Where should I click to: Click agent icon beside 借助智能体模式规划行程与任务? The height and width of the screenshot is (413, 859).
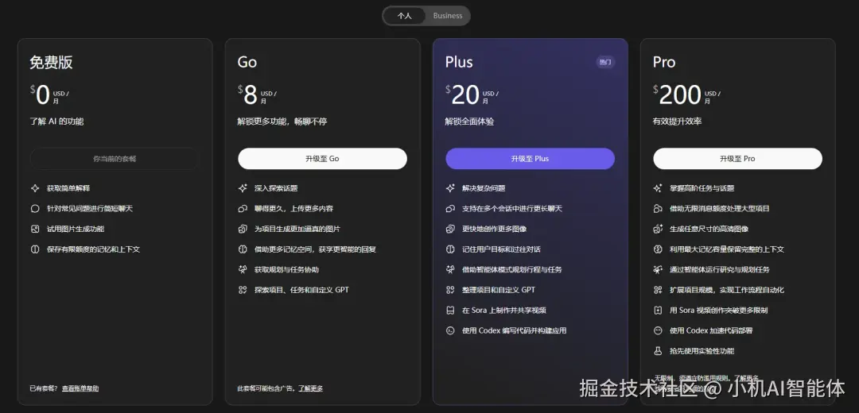coord(450,269)
